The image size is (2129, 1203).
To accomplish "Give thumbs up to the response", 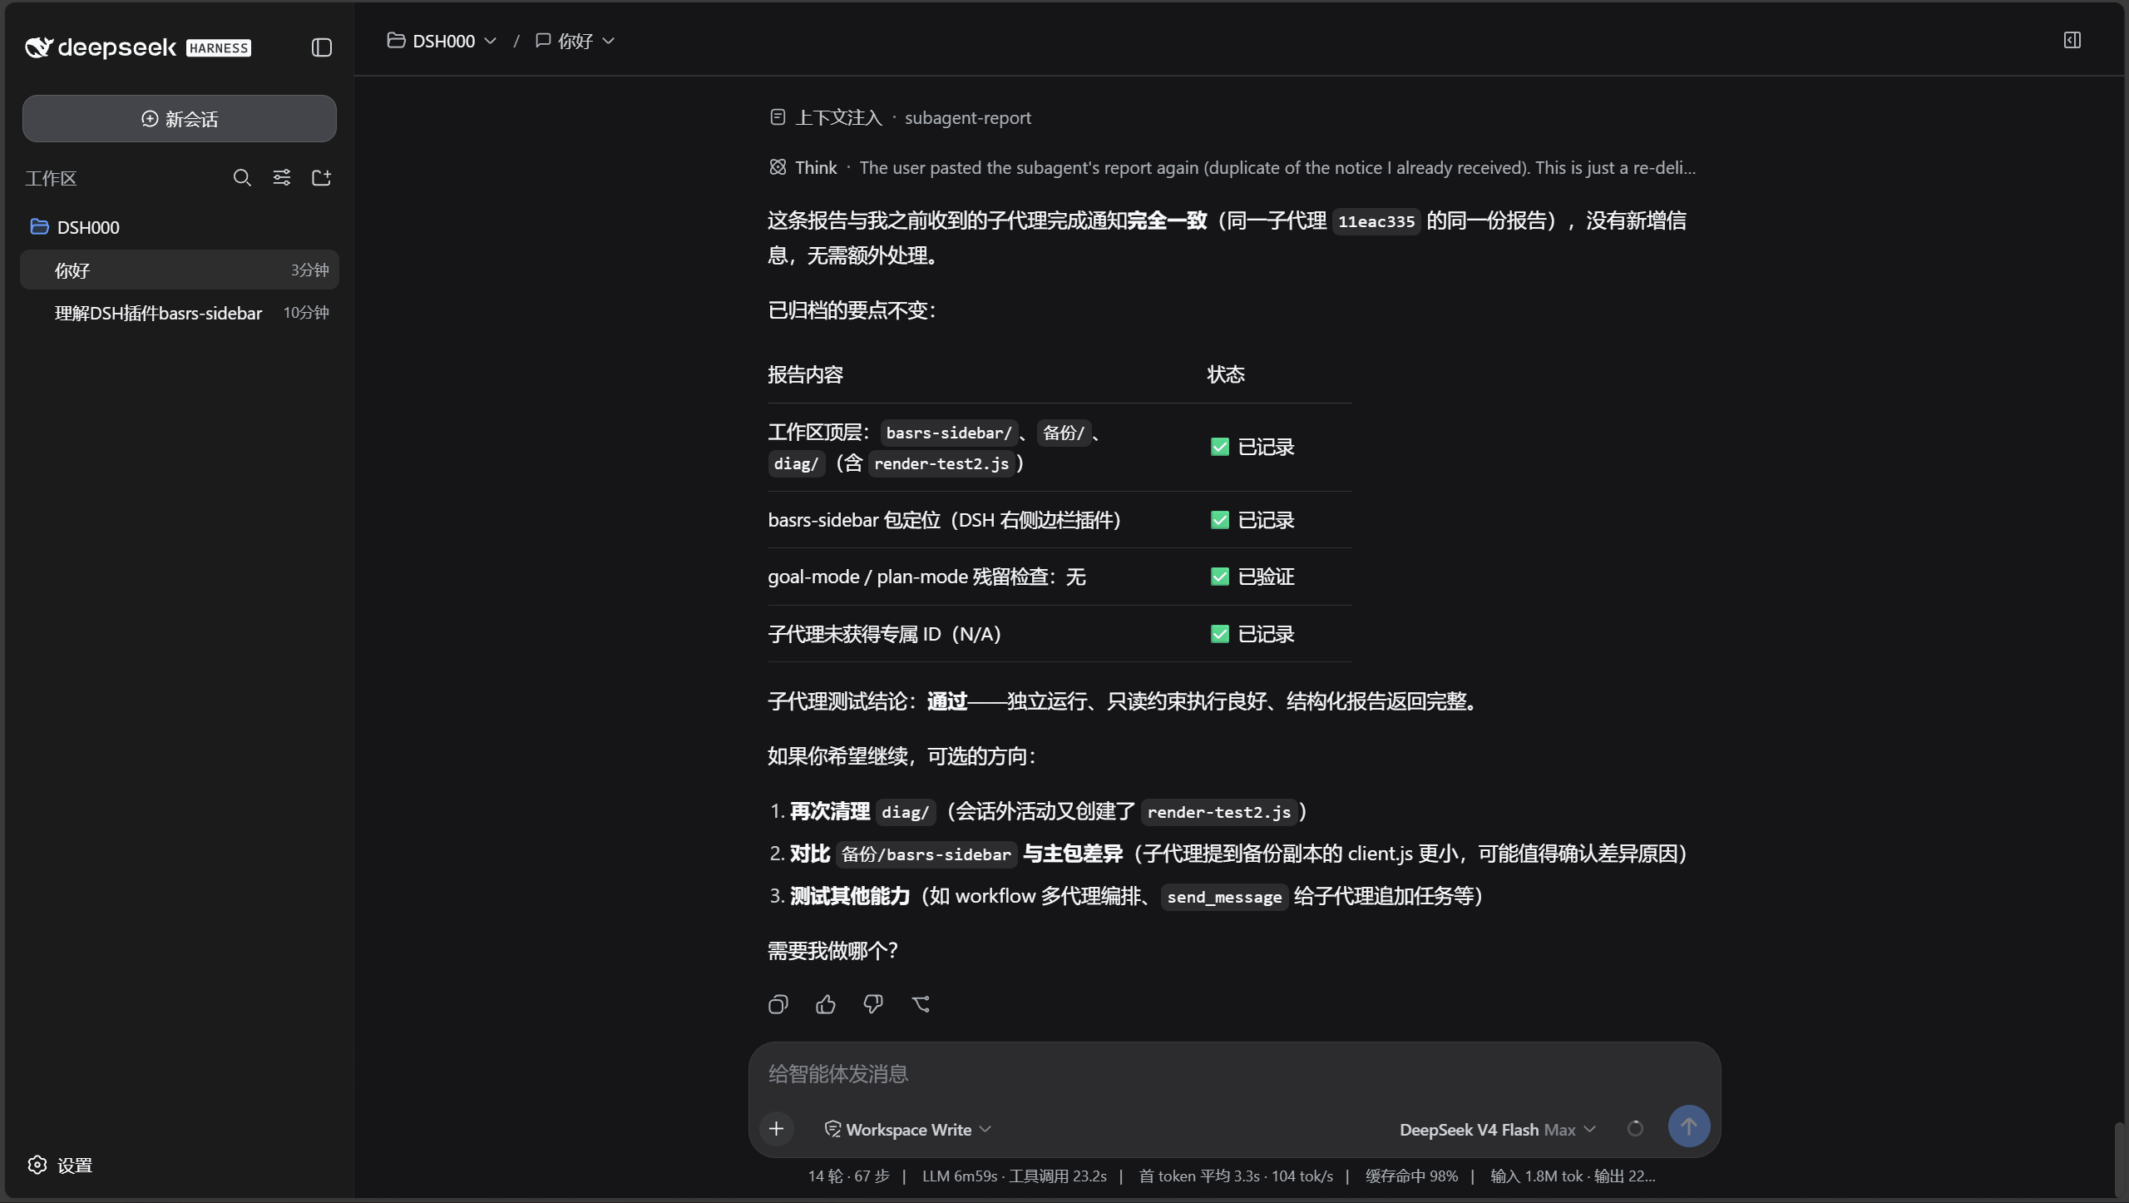I will (x=825, y=1004).
